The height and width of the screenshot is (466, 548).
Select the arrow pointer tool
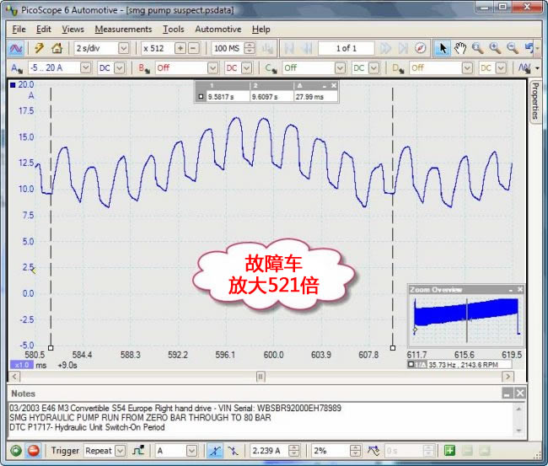[443, 48]
